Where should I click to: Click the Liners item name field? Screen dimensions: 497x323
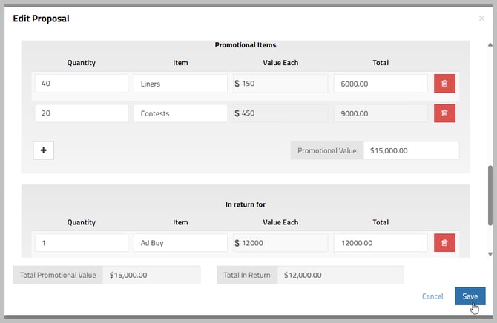click(x=180, y=84)
